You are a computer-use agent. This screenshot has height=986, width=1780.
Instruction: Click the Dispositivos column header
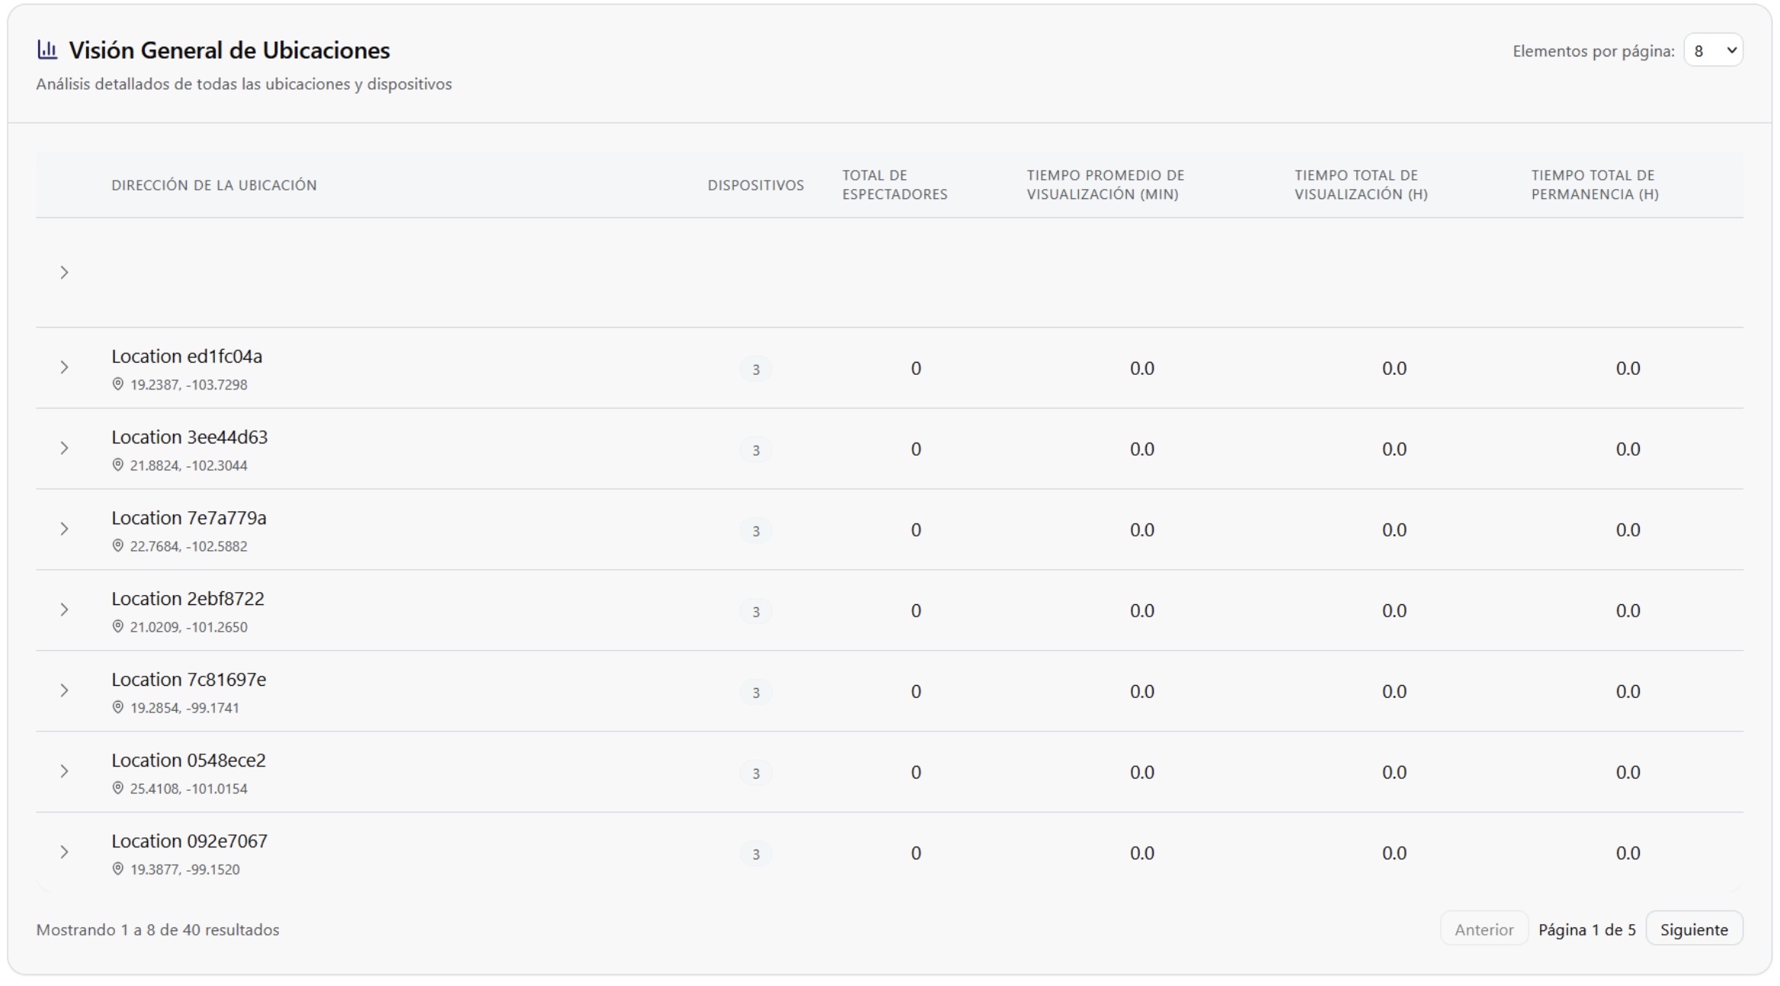click(x=755, y=185)
